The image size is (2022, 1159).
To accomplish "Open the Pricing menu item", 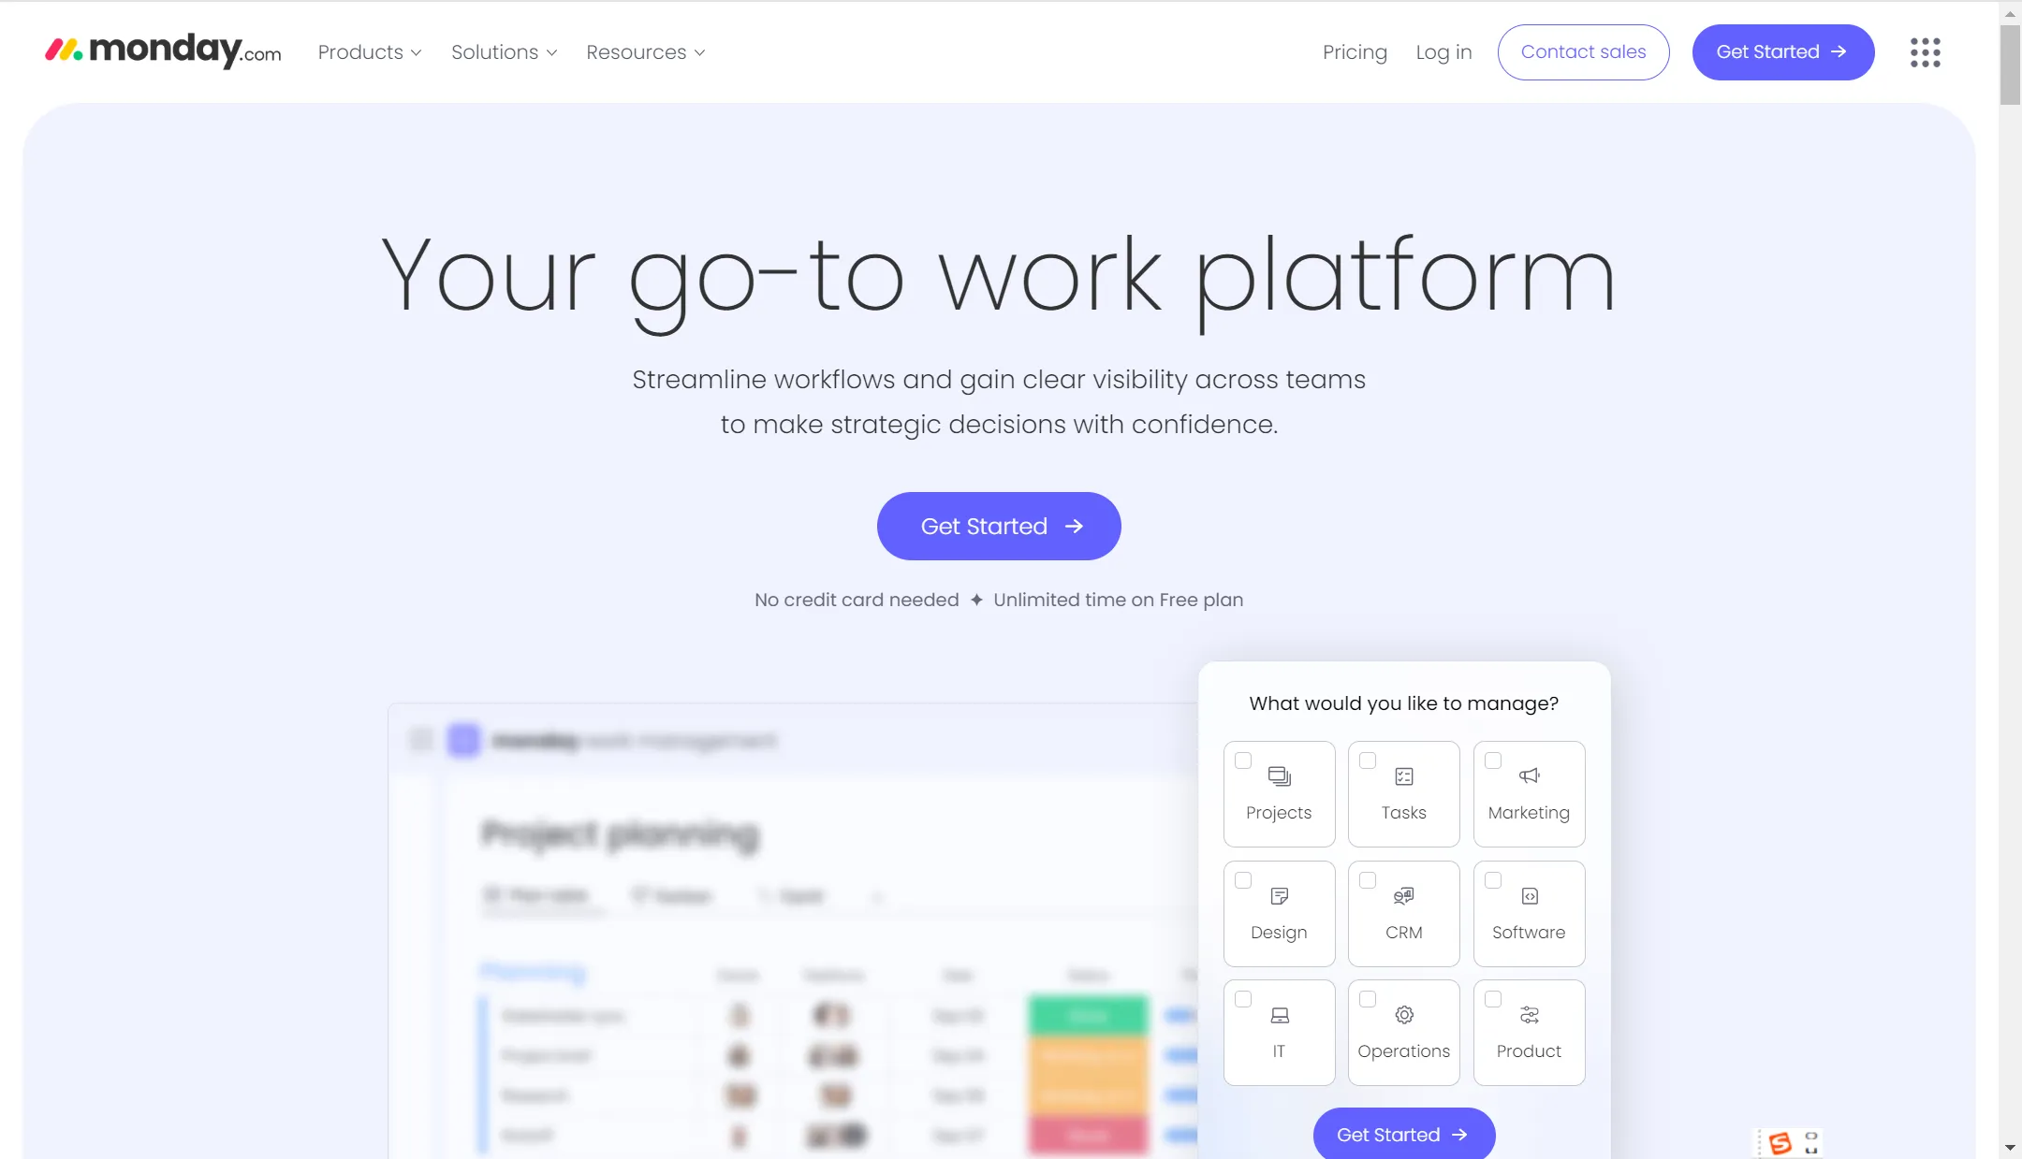I will (x=1354, y=51).
